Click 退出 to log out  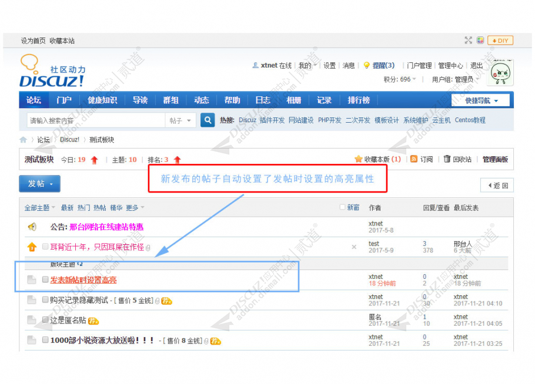coord(476,65)
